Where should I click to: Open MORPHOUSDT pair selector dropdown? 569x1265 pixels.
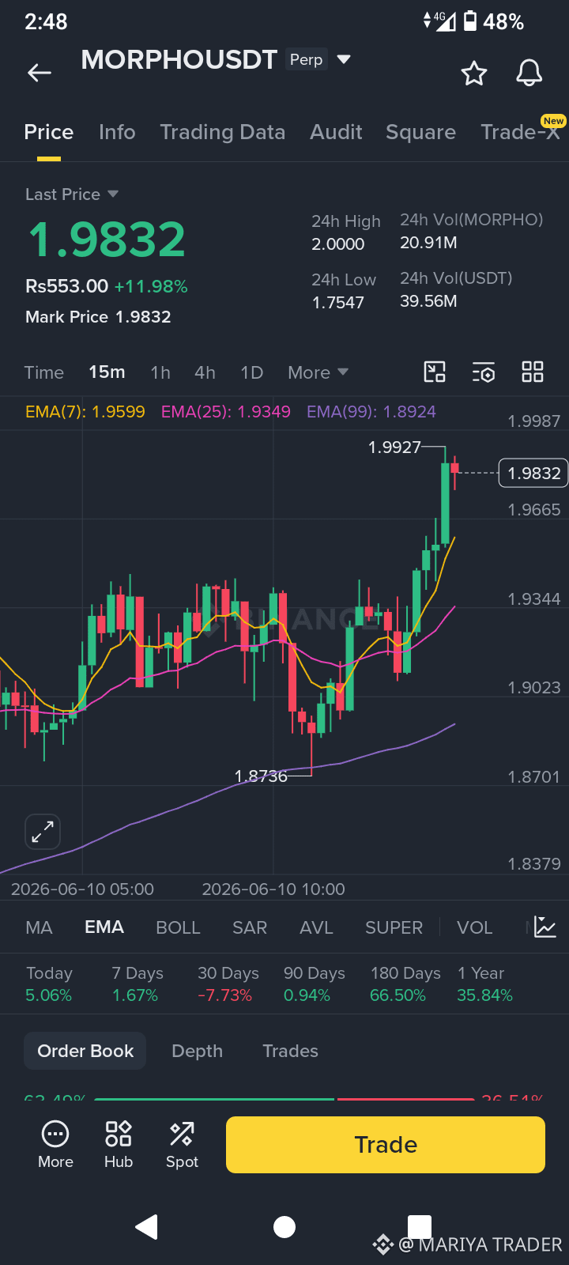point(344,59)
